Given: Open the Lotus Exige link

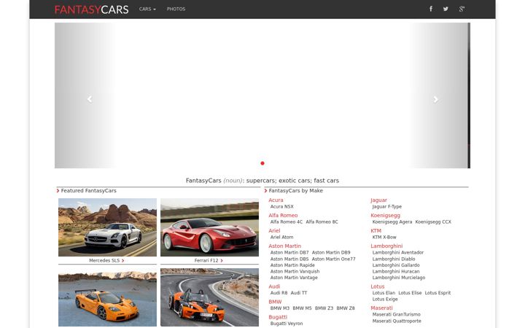Looking at the screenshot, I should click(385, 300).
